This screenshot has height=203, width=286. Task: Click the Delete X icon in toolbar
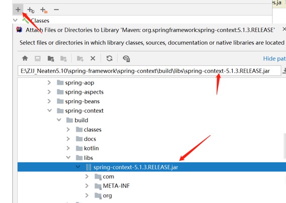tap(93, 58)
